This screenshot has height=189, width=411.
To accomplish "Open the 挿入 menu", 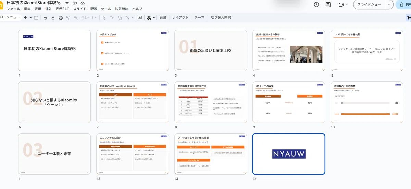I will [x=49, y=9].
